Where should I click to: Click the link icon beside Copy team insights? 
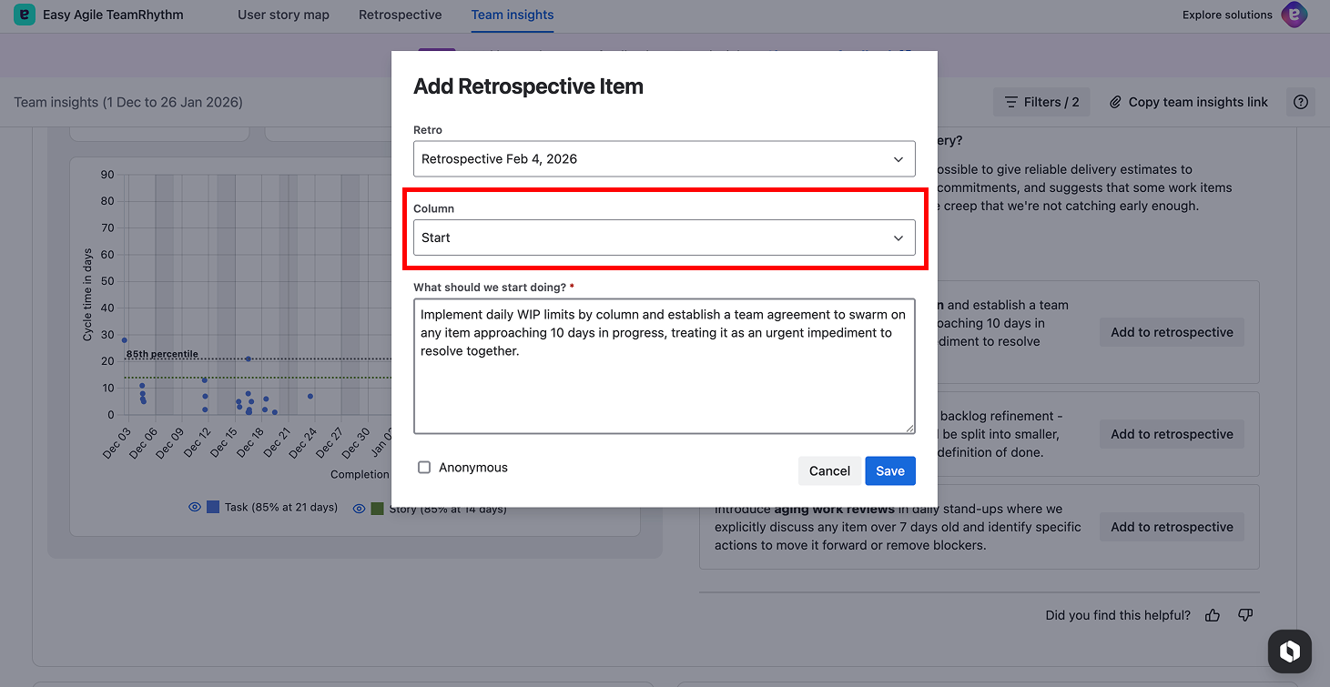pos(1115,102)
